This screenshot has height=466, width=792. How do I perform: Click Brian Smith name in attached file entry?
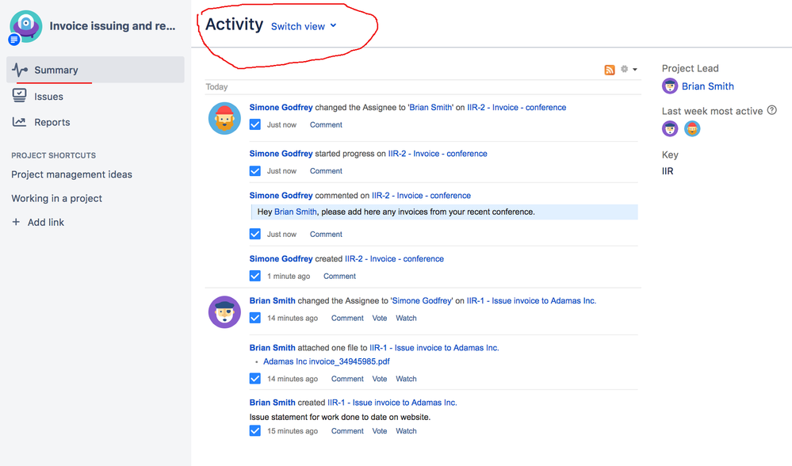[x=272, y=347]
